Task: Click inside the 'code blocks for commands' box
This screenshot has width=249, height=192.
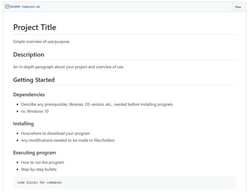Action: point(124,183)
